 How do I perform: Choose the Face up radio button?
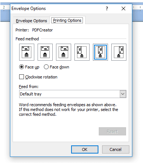click(x=21, y=67)
